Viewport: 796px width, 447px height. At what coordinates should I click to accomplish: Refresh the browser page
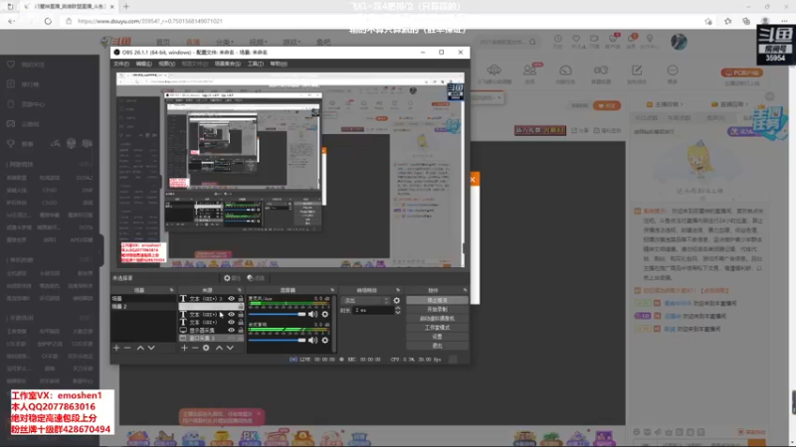click(48, 21)
